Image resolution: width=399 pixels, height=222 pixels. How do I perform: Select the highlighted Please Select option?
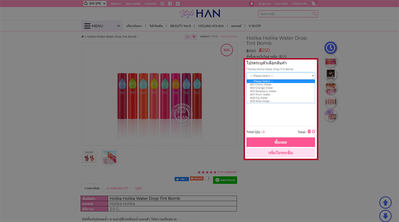click(x=281, y=81)
